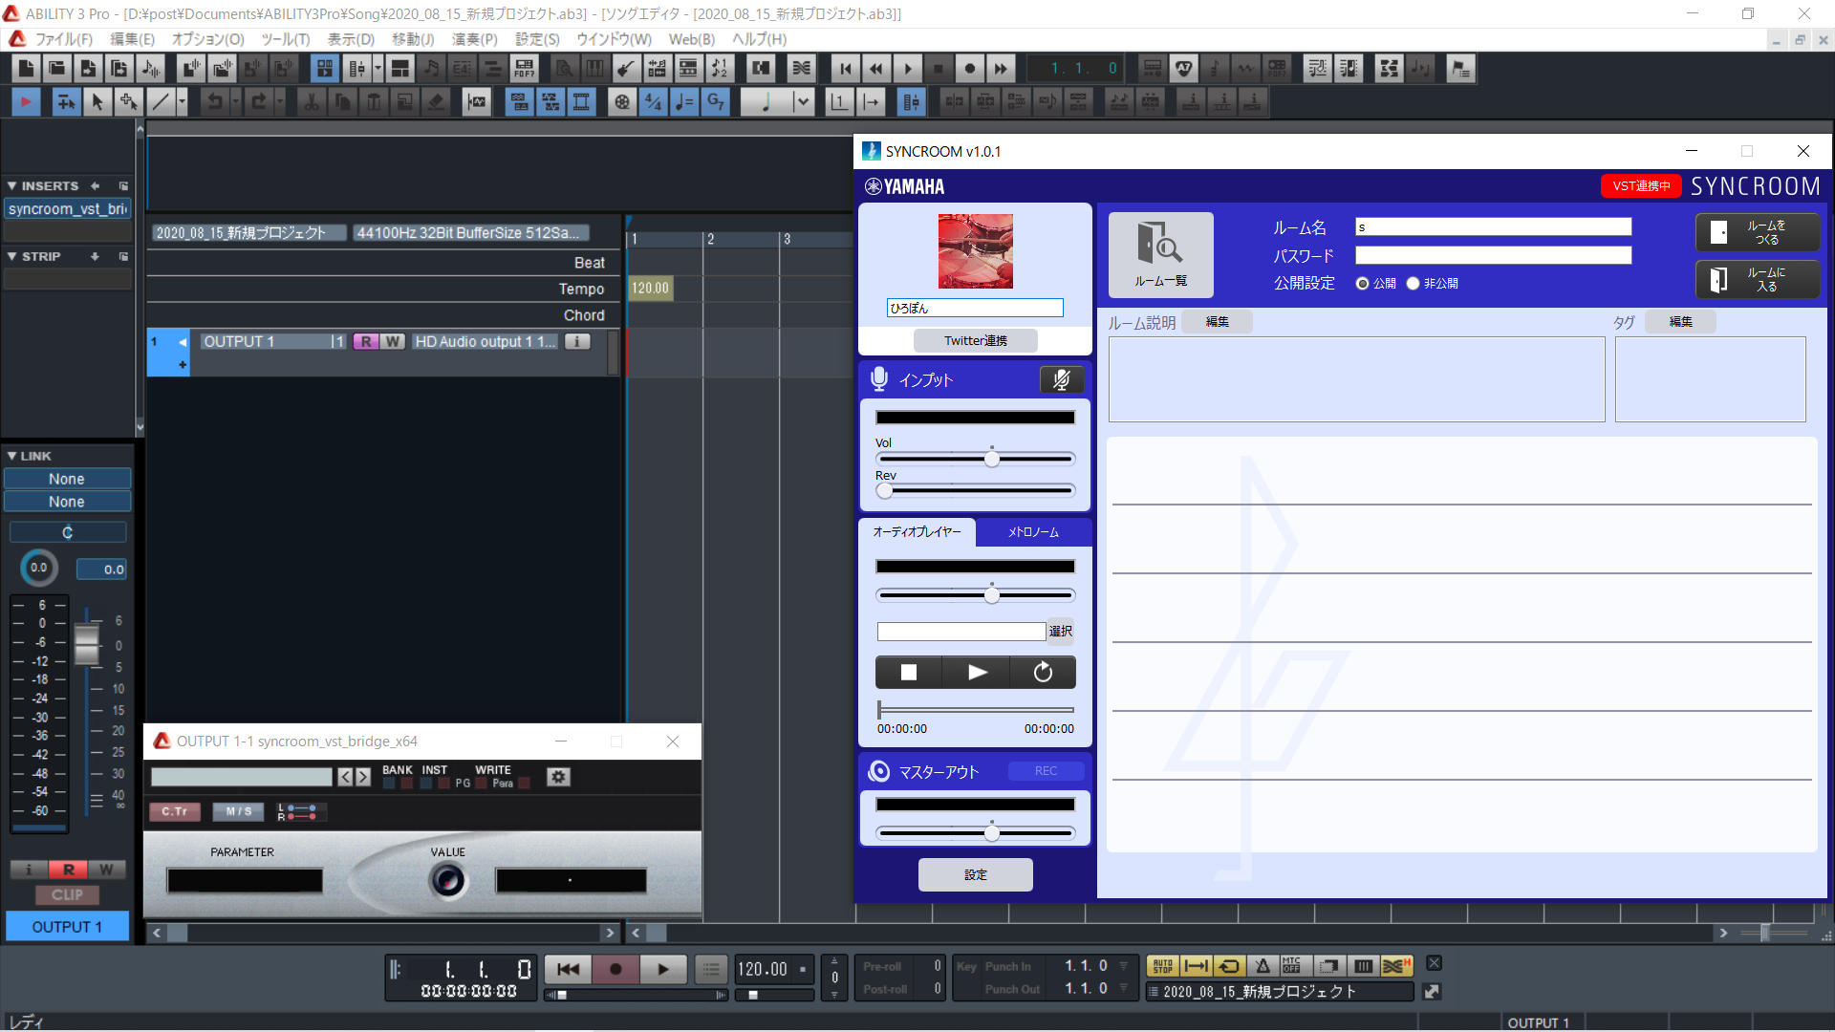This screenshot has width=1835, height=1032.
Task: Toggle the W write button on OUTPUT 1 track
Action: click(393, 342)
